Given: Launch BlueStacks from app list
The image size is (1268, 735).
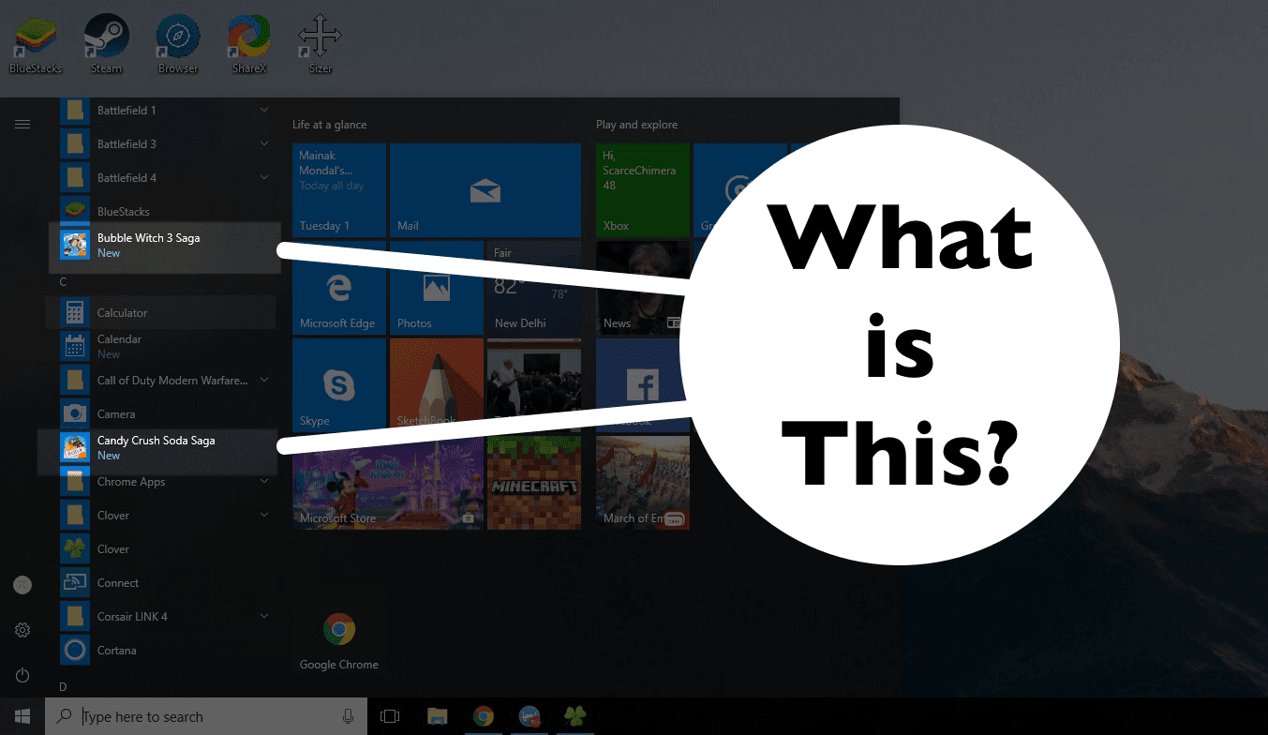Looking at the screenshot, I should pyautogui.click(x=161, y=212).
